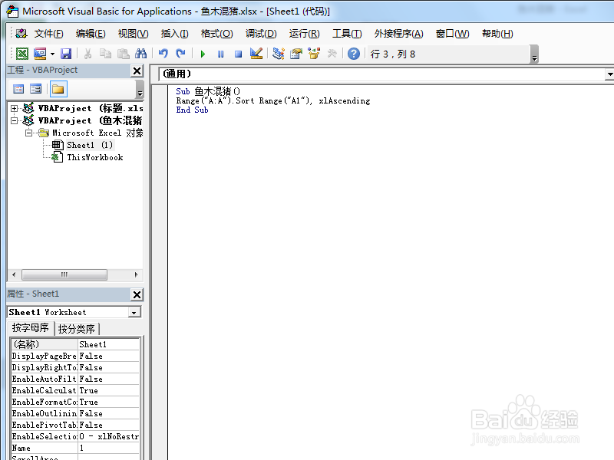
Task: Open the 插入(I) menu
Action: click(174, 34)
